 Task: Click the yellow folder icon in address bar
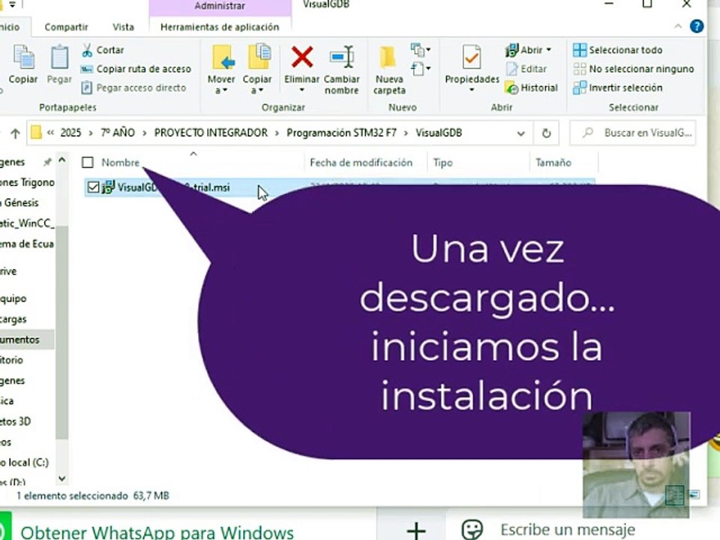[36, 133]
